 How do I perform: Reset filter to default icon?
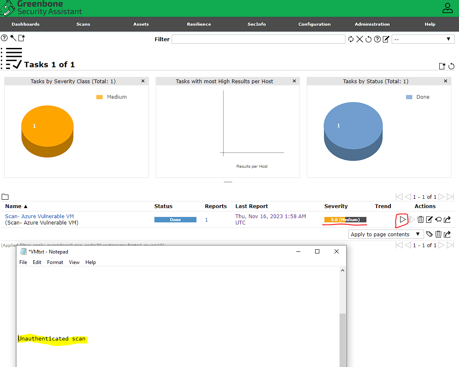tap(368, 39)
